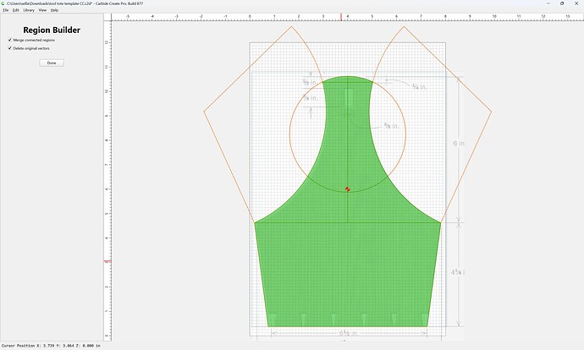Click the Done button in Region Builder

pos(52,63)
